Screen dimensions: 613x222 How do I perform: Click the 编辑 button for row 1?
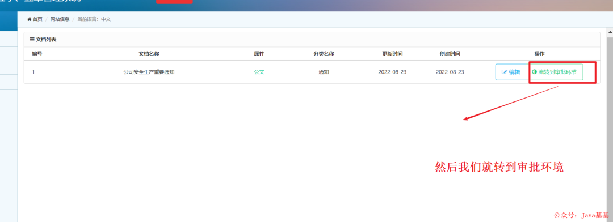[x=511, y=72]
